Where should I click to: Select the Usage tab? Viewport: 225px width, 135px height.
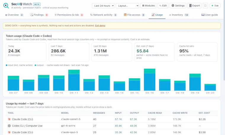click(x=157, y=15)
